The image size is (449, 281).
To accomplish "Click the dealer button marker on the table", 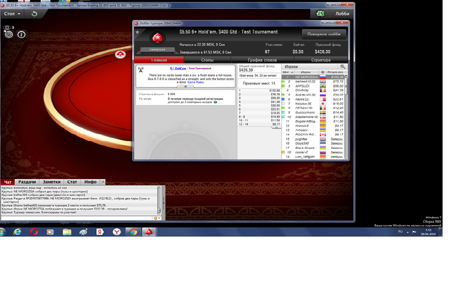I will tap(121, 54).
